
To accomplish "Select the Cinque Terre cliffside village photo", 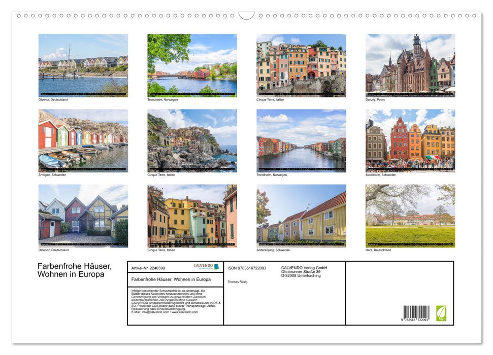I will (192, 140).
